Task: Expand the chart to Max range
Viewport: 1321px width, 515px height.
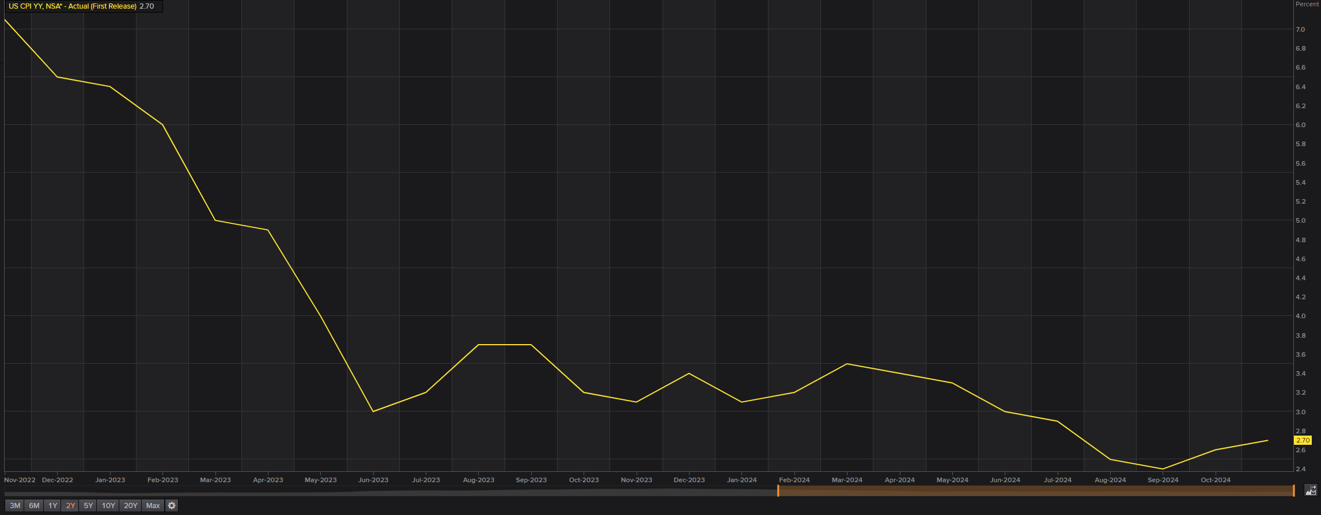Action: tap(153, 506)
